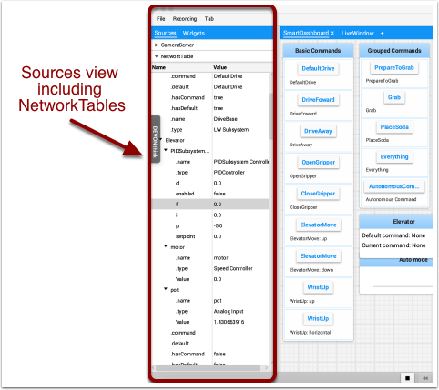Open the Recording menu
Screen dimensions: 439x390
[x=185, y=19]
